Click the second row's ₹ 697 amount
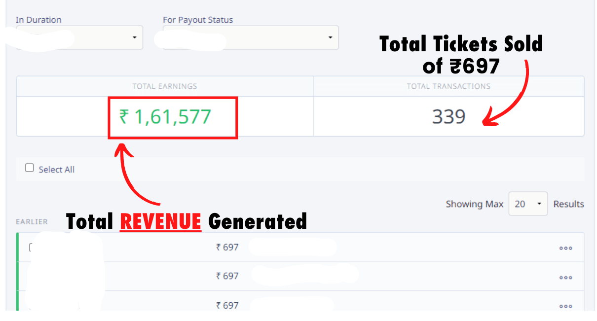 [x=227, y=276]
